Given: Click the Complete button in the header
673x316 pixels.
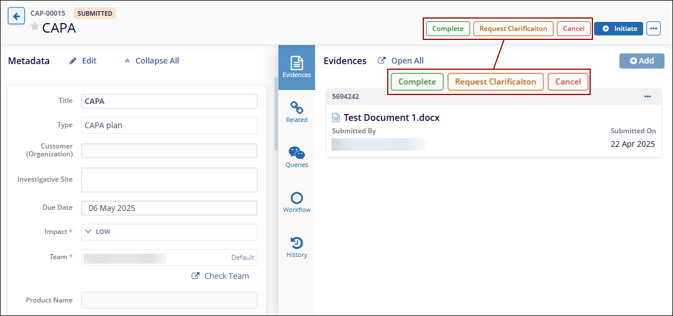Looking at the screenshot, I should point(448,29).
